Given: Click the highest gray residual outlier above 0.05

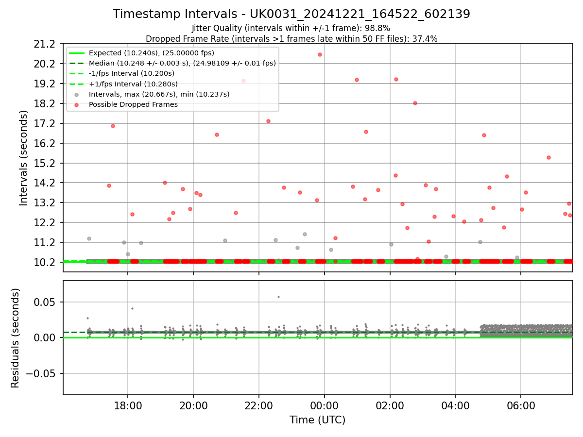Looking at the screenshot, I should [x=278, y=297].
